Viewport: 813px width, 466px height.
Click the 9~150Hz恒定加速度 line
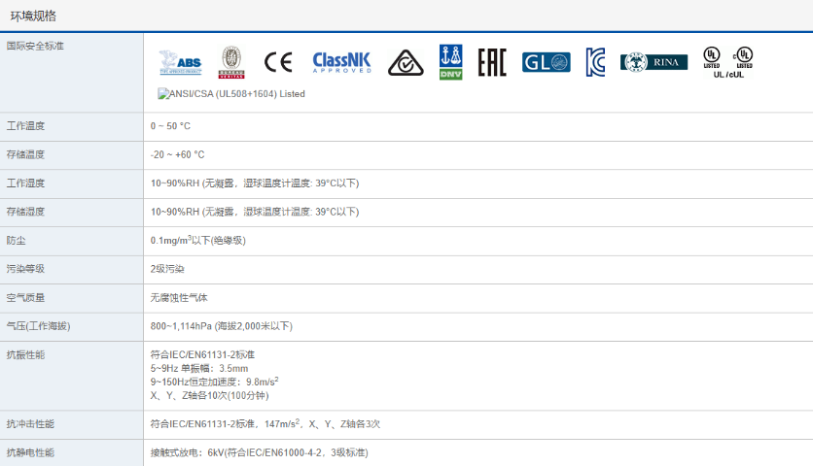coord(215,382)
